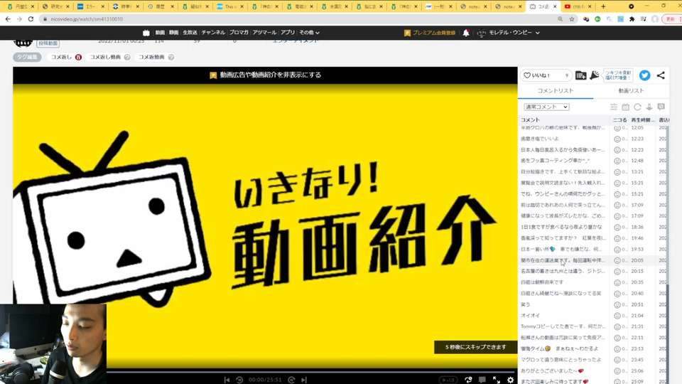Open the コメ返動画 tag
Image resolution: width=682 pixels, height=384 pixels.
(151, 57)
